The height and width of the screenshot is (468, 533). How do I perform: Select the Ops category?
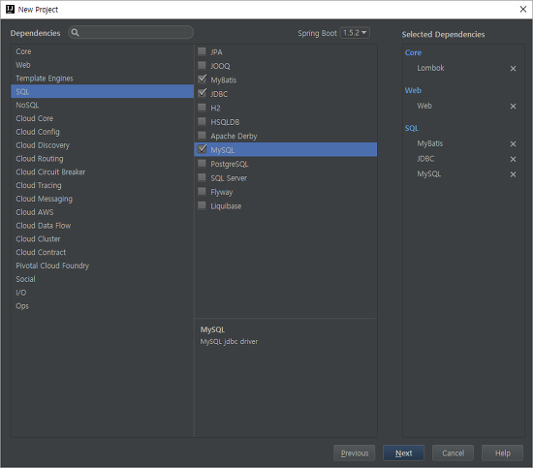click(x=102, y=306)
